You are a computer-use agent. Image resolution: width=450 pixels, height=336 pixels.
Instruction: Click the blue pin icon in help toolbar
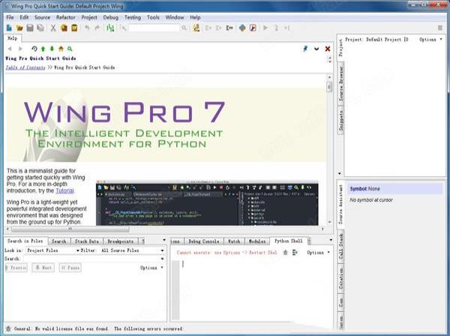(305, 49)
